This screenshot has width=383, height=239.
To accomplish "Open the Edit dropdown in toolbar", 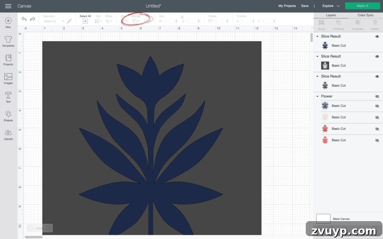I will coord(98,21).
